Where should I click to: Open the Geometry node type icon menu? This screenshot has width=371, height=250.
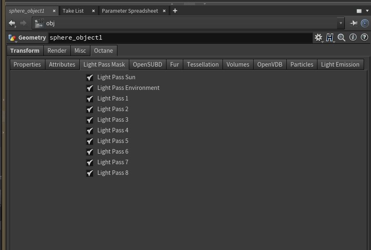(13, 38)
